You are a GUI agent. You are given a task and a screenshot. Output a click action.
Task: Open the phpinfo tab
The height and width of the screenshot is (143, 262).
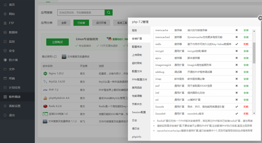point(137,137)
